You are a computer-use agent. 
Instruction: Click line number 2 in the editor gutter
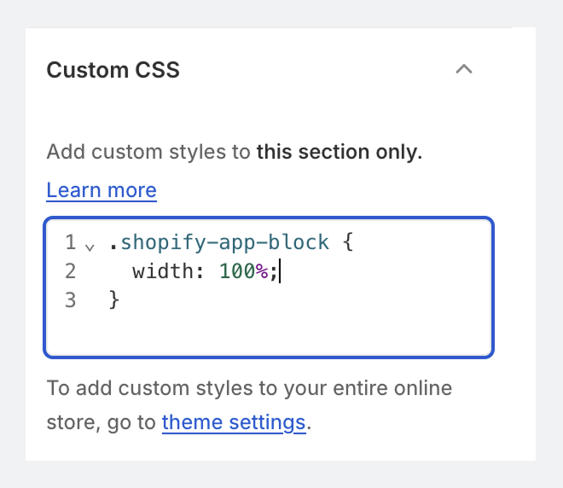click(70, 272)
